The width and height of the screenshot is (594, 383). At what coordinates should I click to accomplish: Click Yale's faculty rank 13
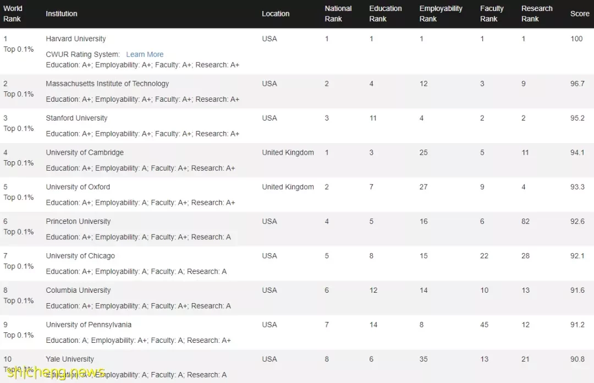(484, 359)
